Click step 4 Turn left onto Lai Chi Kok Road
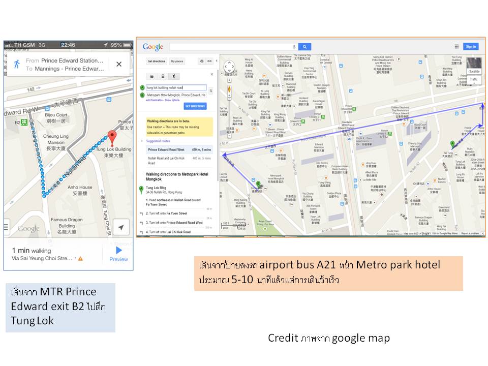Screen dimensions: 488x366 (x=168, y=232)
